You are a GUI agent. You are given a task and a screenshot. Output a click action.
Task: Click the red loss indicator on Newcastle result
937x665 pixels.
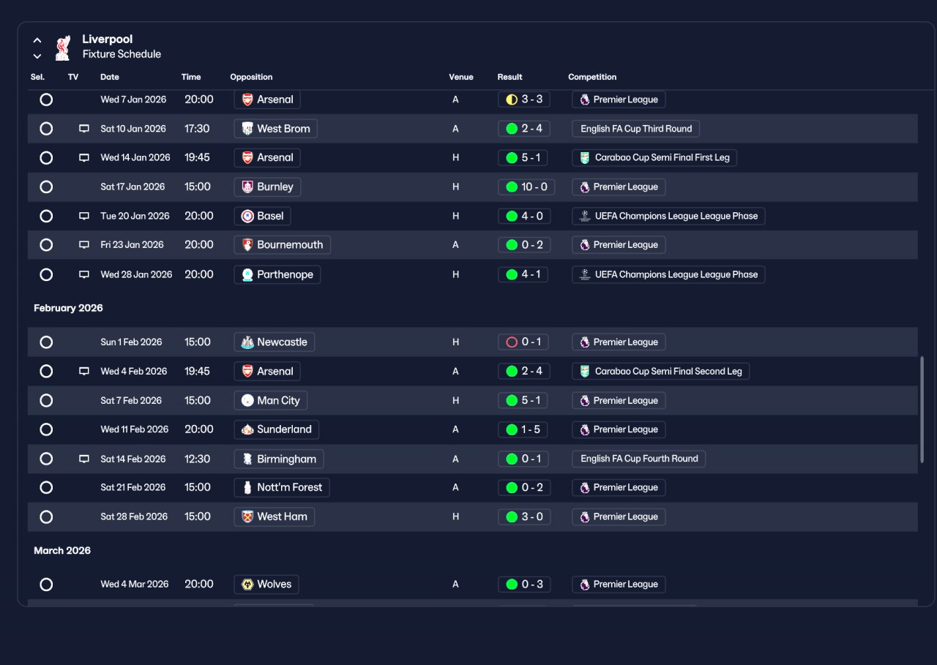(512, 342)
